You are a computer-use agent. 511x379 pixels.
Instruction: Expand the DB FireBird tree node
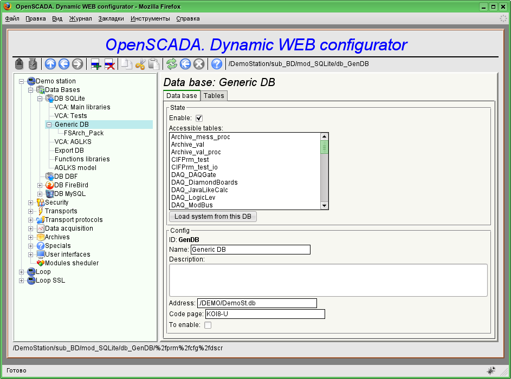40,185
